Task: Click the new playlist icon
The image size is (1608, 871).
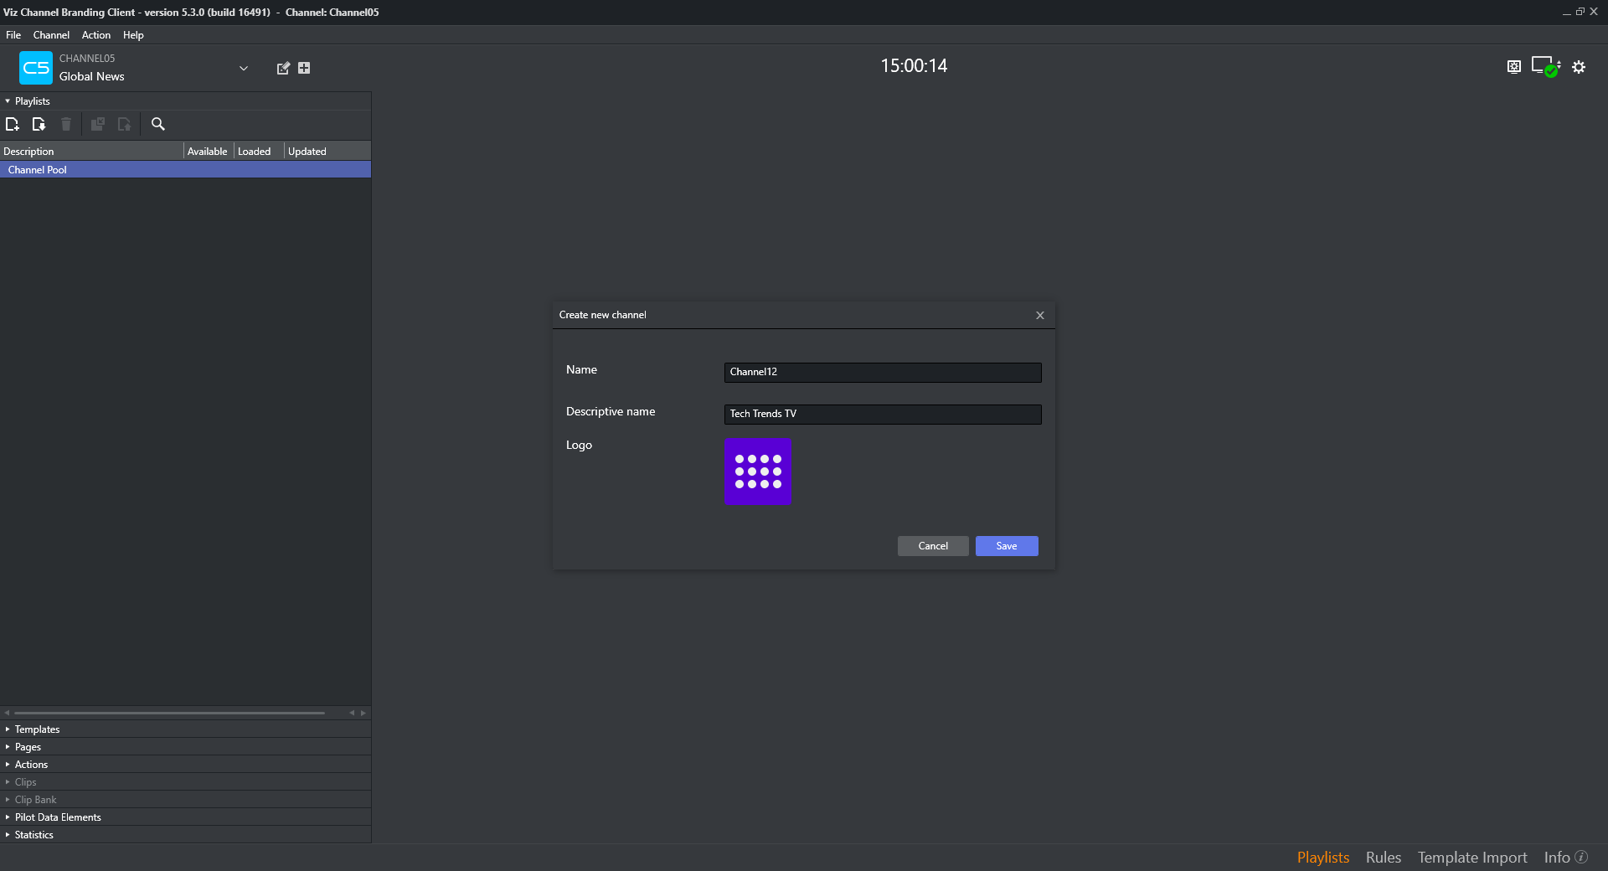Action: [13, 124]
